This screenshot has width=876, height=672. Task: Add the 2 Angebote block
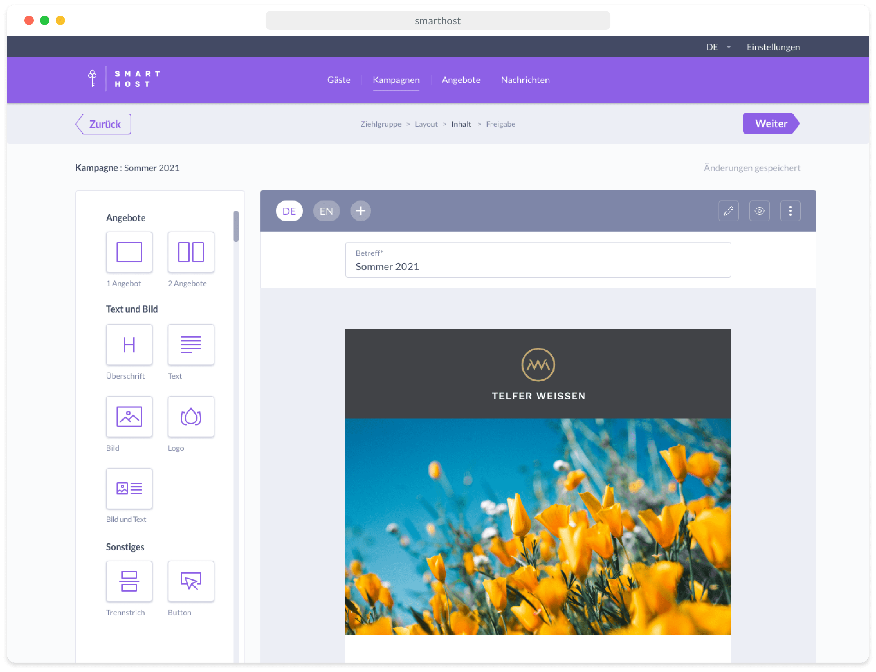(190, 252)
